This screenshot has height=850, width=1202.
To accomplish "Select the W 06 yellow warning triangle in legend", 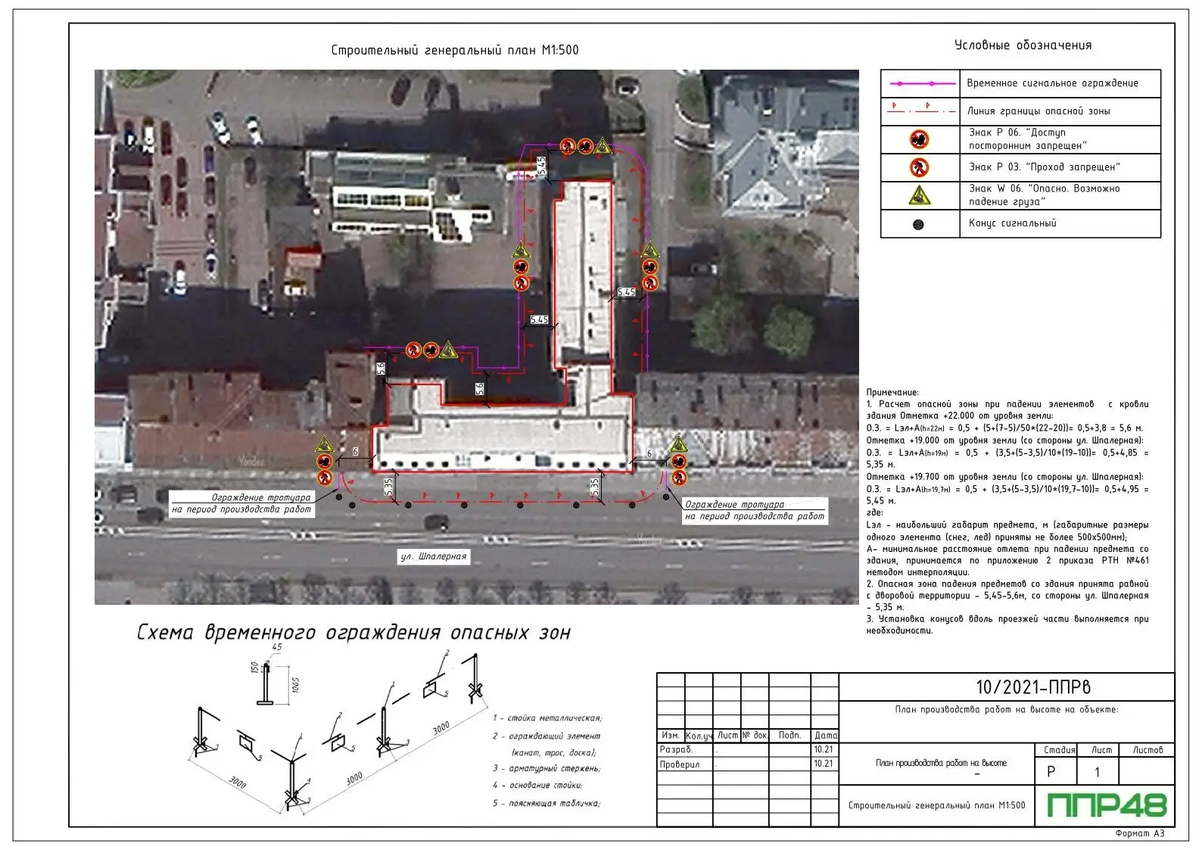I will [919, 196].
